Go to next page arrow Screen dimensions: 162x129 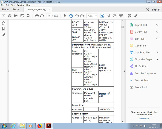42,16
